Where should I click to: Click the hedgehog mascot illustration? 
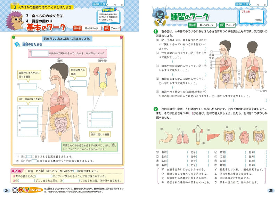[x=15, y=21]
